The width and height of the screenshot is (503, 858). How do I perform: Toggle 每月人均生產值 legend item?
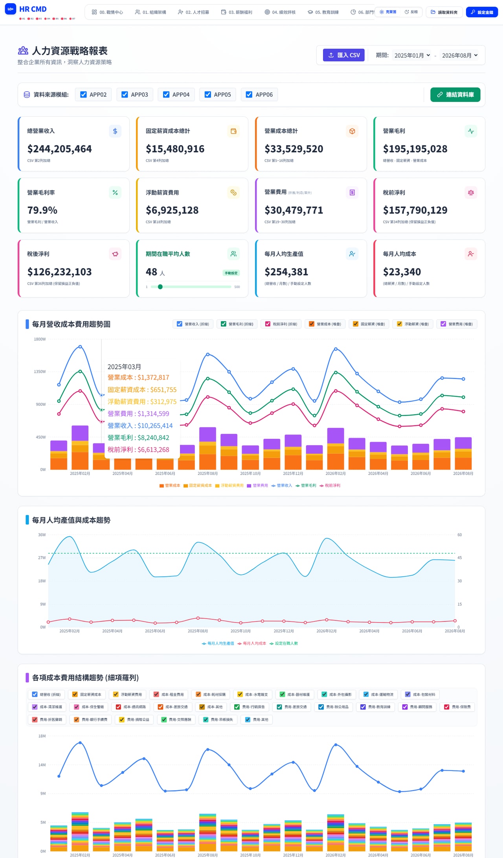(218, 644)
